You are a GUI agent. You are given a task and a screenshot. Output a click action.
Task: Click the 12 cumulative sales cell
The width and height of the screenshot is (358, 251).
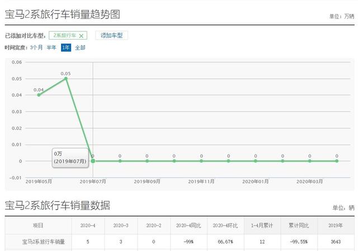262,242
